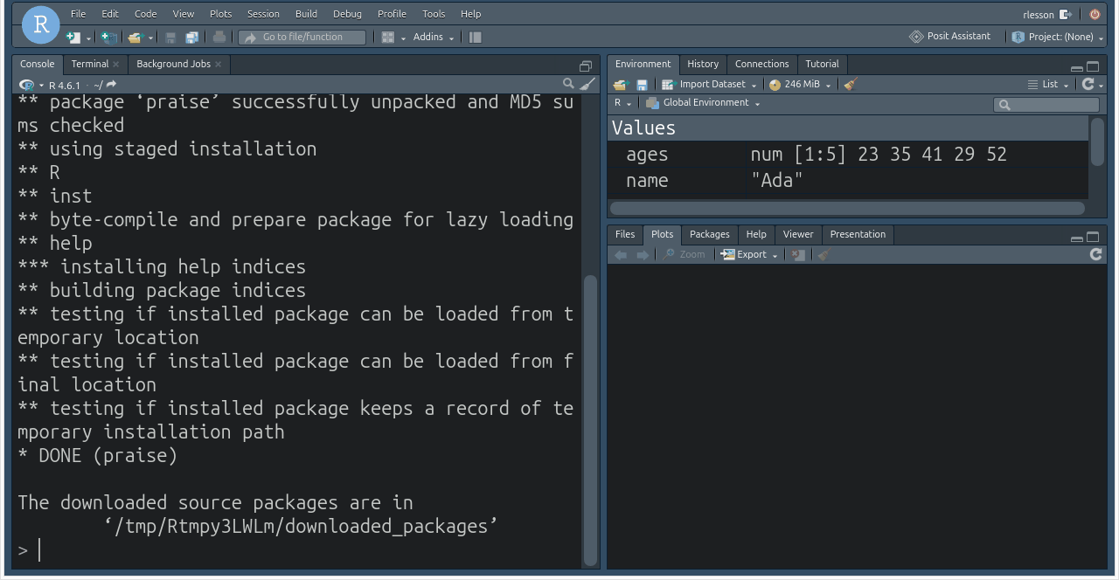
Task: Switch to the Packages tab
Action: click(x=710, y=235)
